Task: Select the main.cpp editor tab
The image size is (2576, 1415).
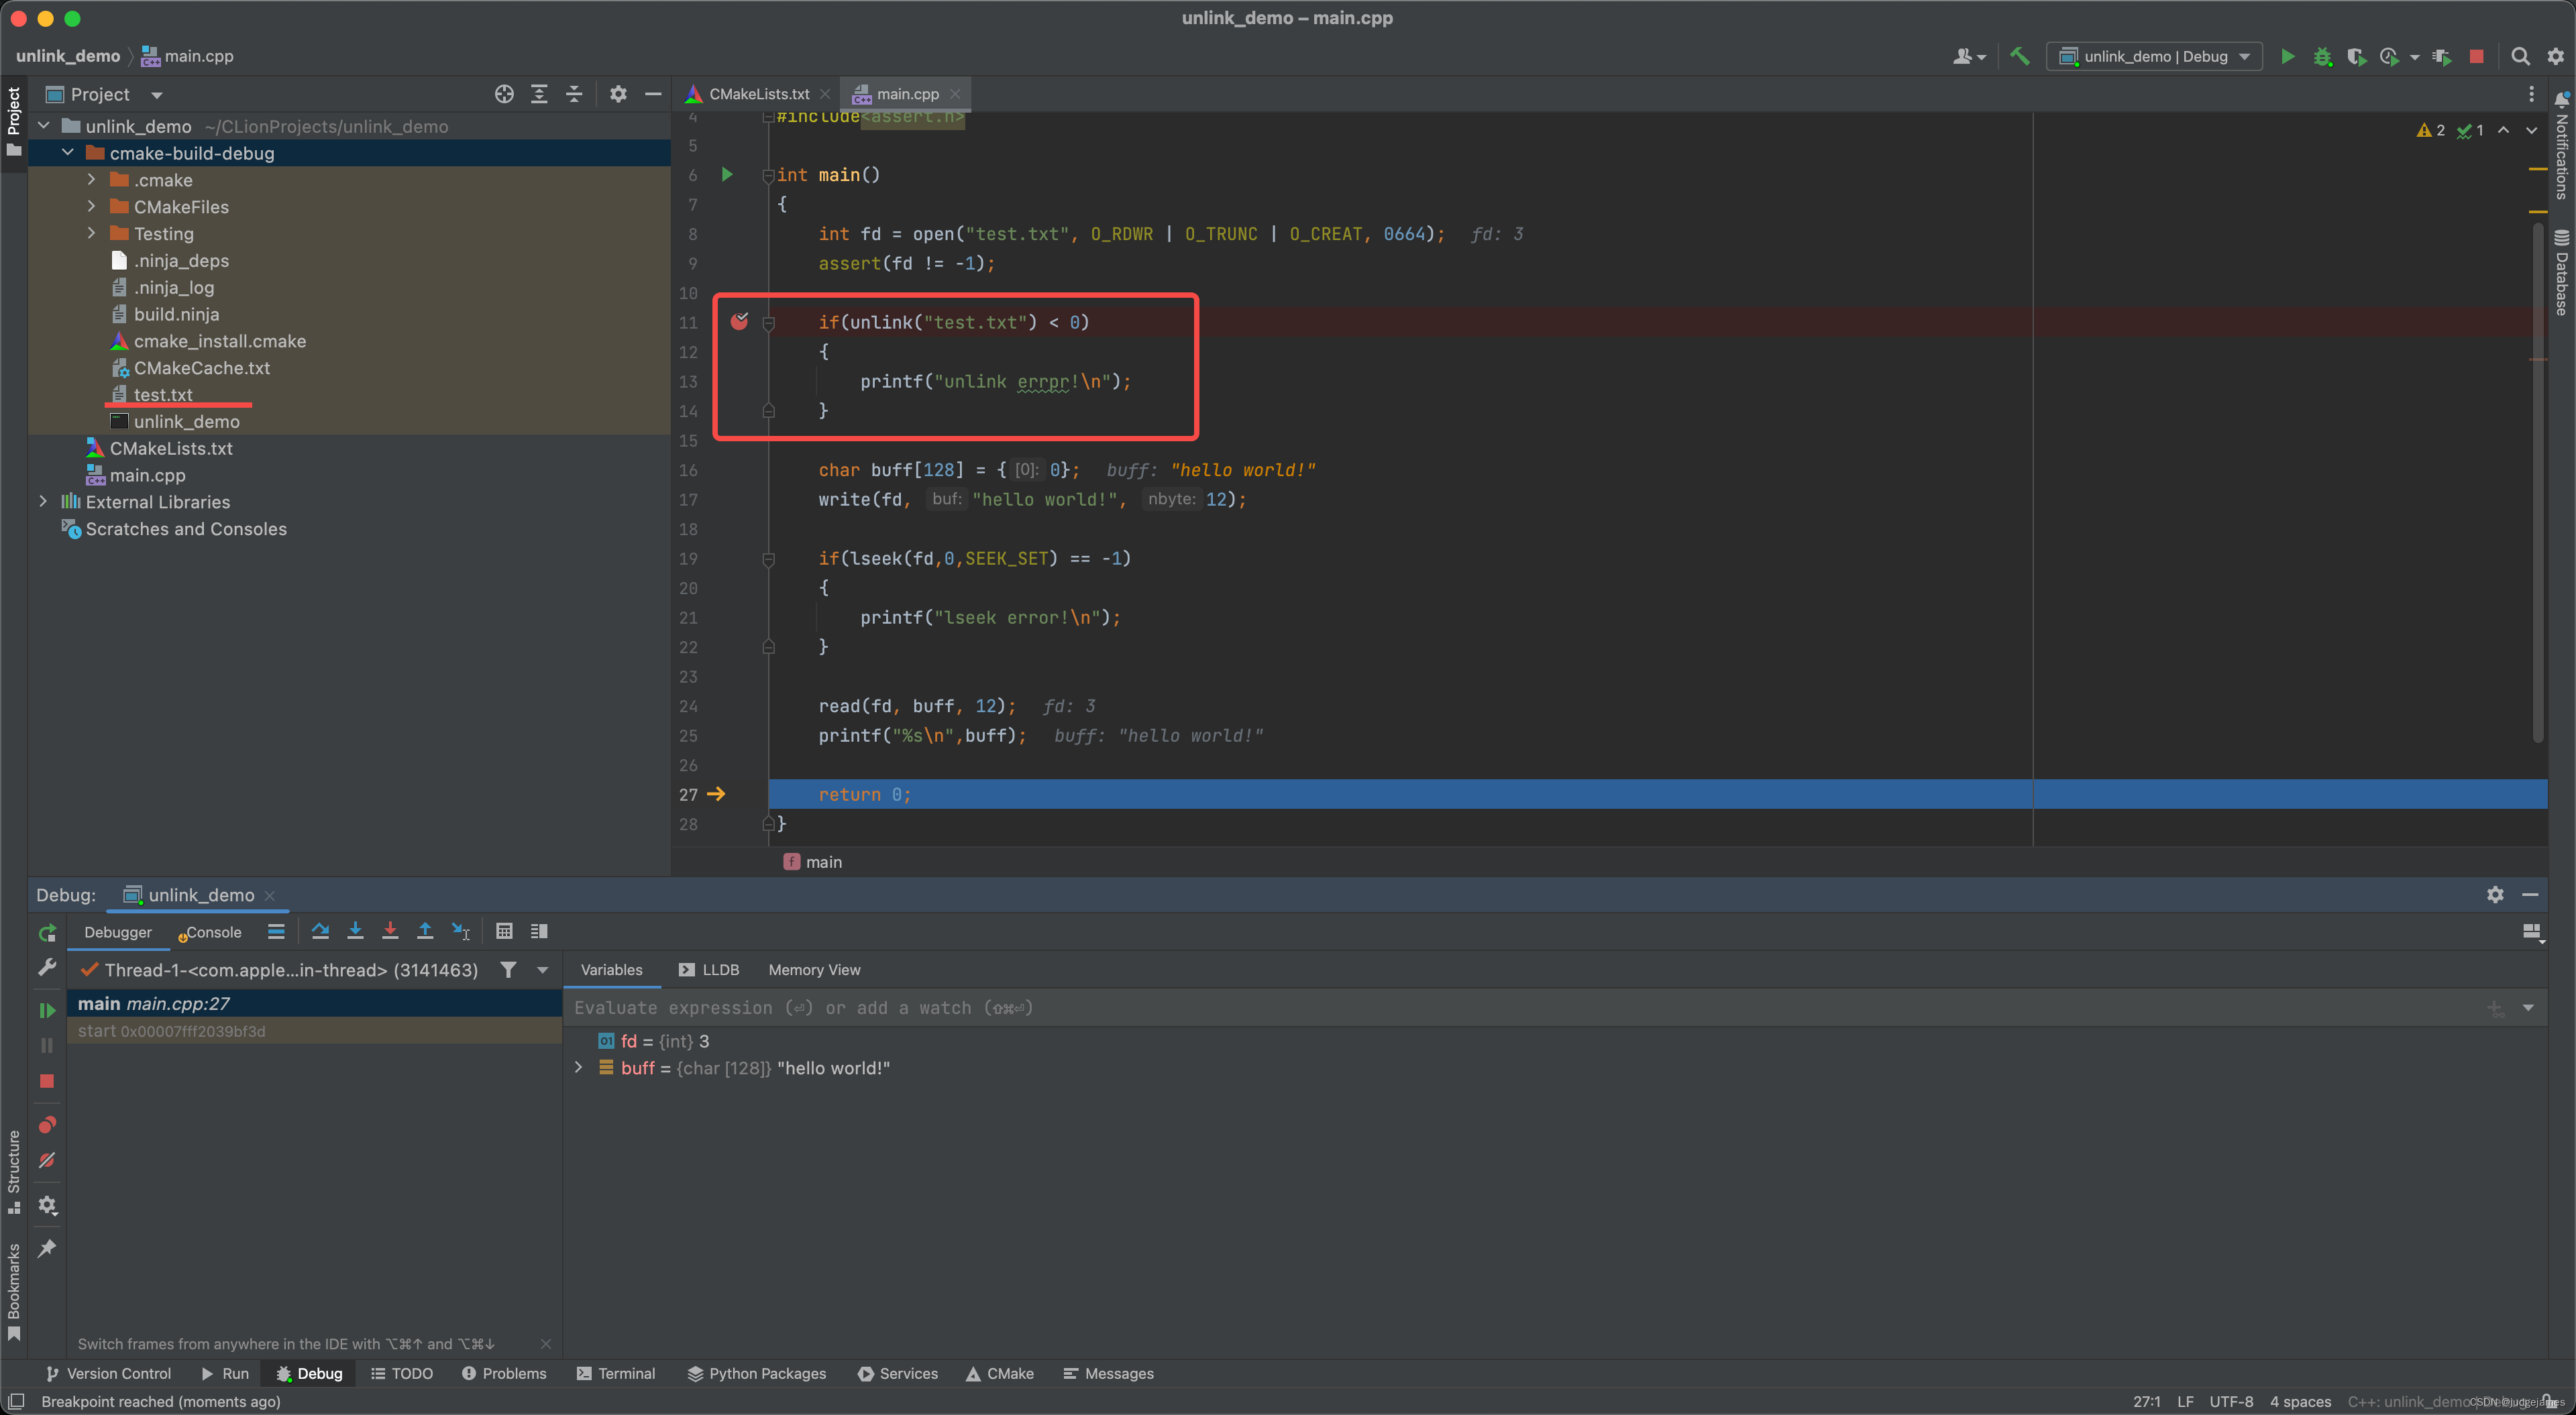Action: 907,94
